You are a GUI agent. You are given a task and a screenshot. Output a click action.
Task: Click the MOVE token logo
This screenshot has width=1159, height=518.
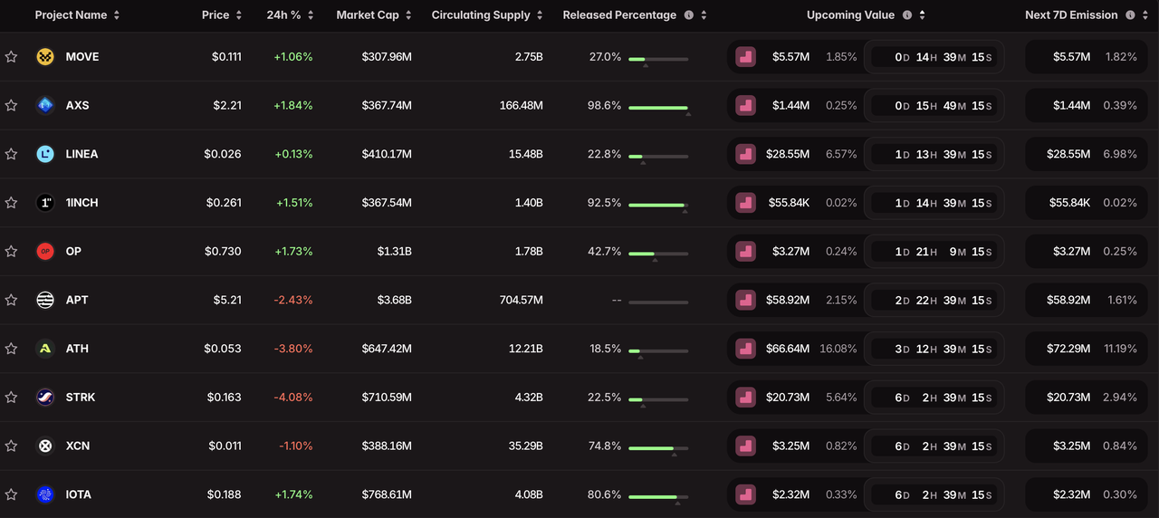pos(45,57)
